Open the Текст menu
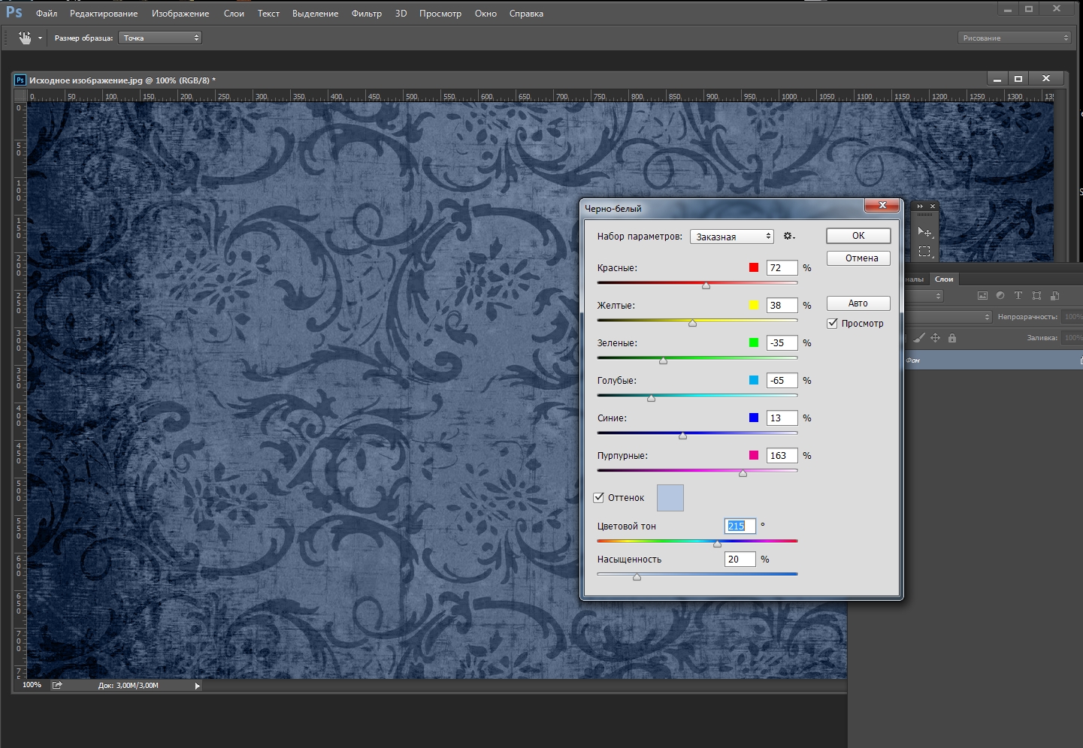The image size is (1083, 748). [x=268, y=14]
